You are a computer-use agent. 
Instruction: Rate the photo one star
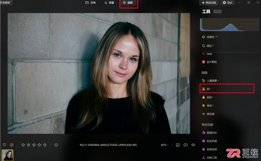23,145
